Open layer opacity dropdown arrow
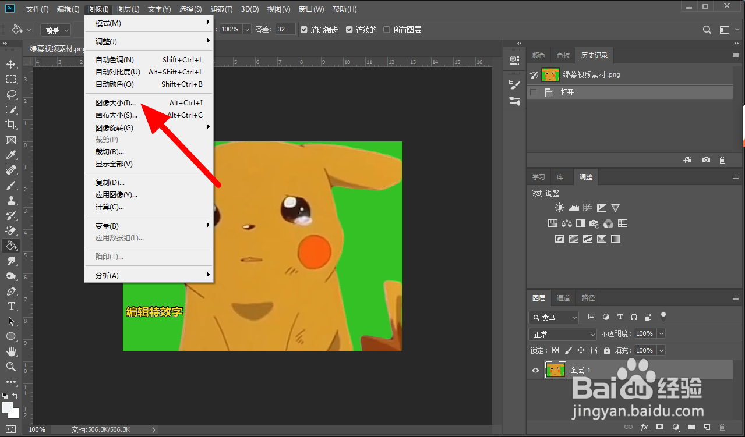The height and width of the screenshot is (437, 745). (x=661, y=334)
